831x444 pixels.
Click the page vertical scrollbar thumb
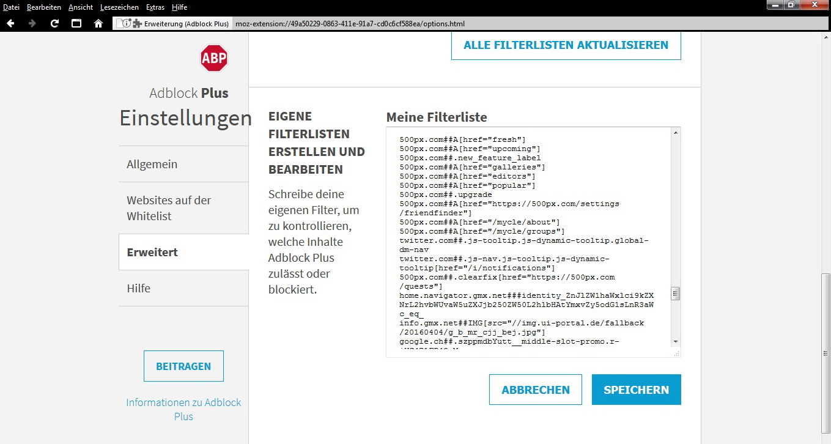(826, 352)
